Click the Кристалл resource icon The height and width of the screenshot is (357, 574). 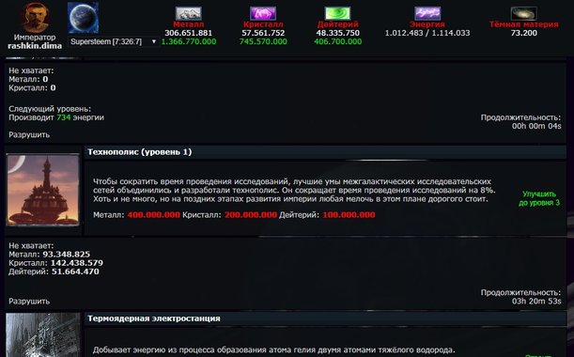coord(263,13)
